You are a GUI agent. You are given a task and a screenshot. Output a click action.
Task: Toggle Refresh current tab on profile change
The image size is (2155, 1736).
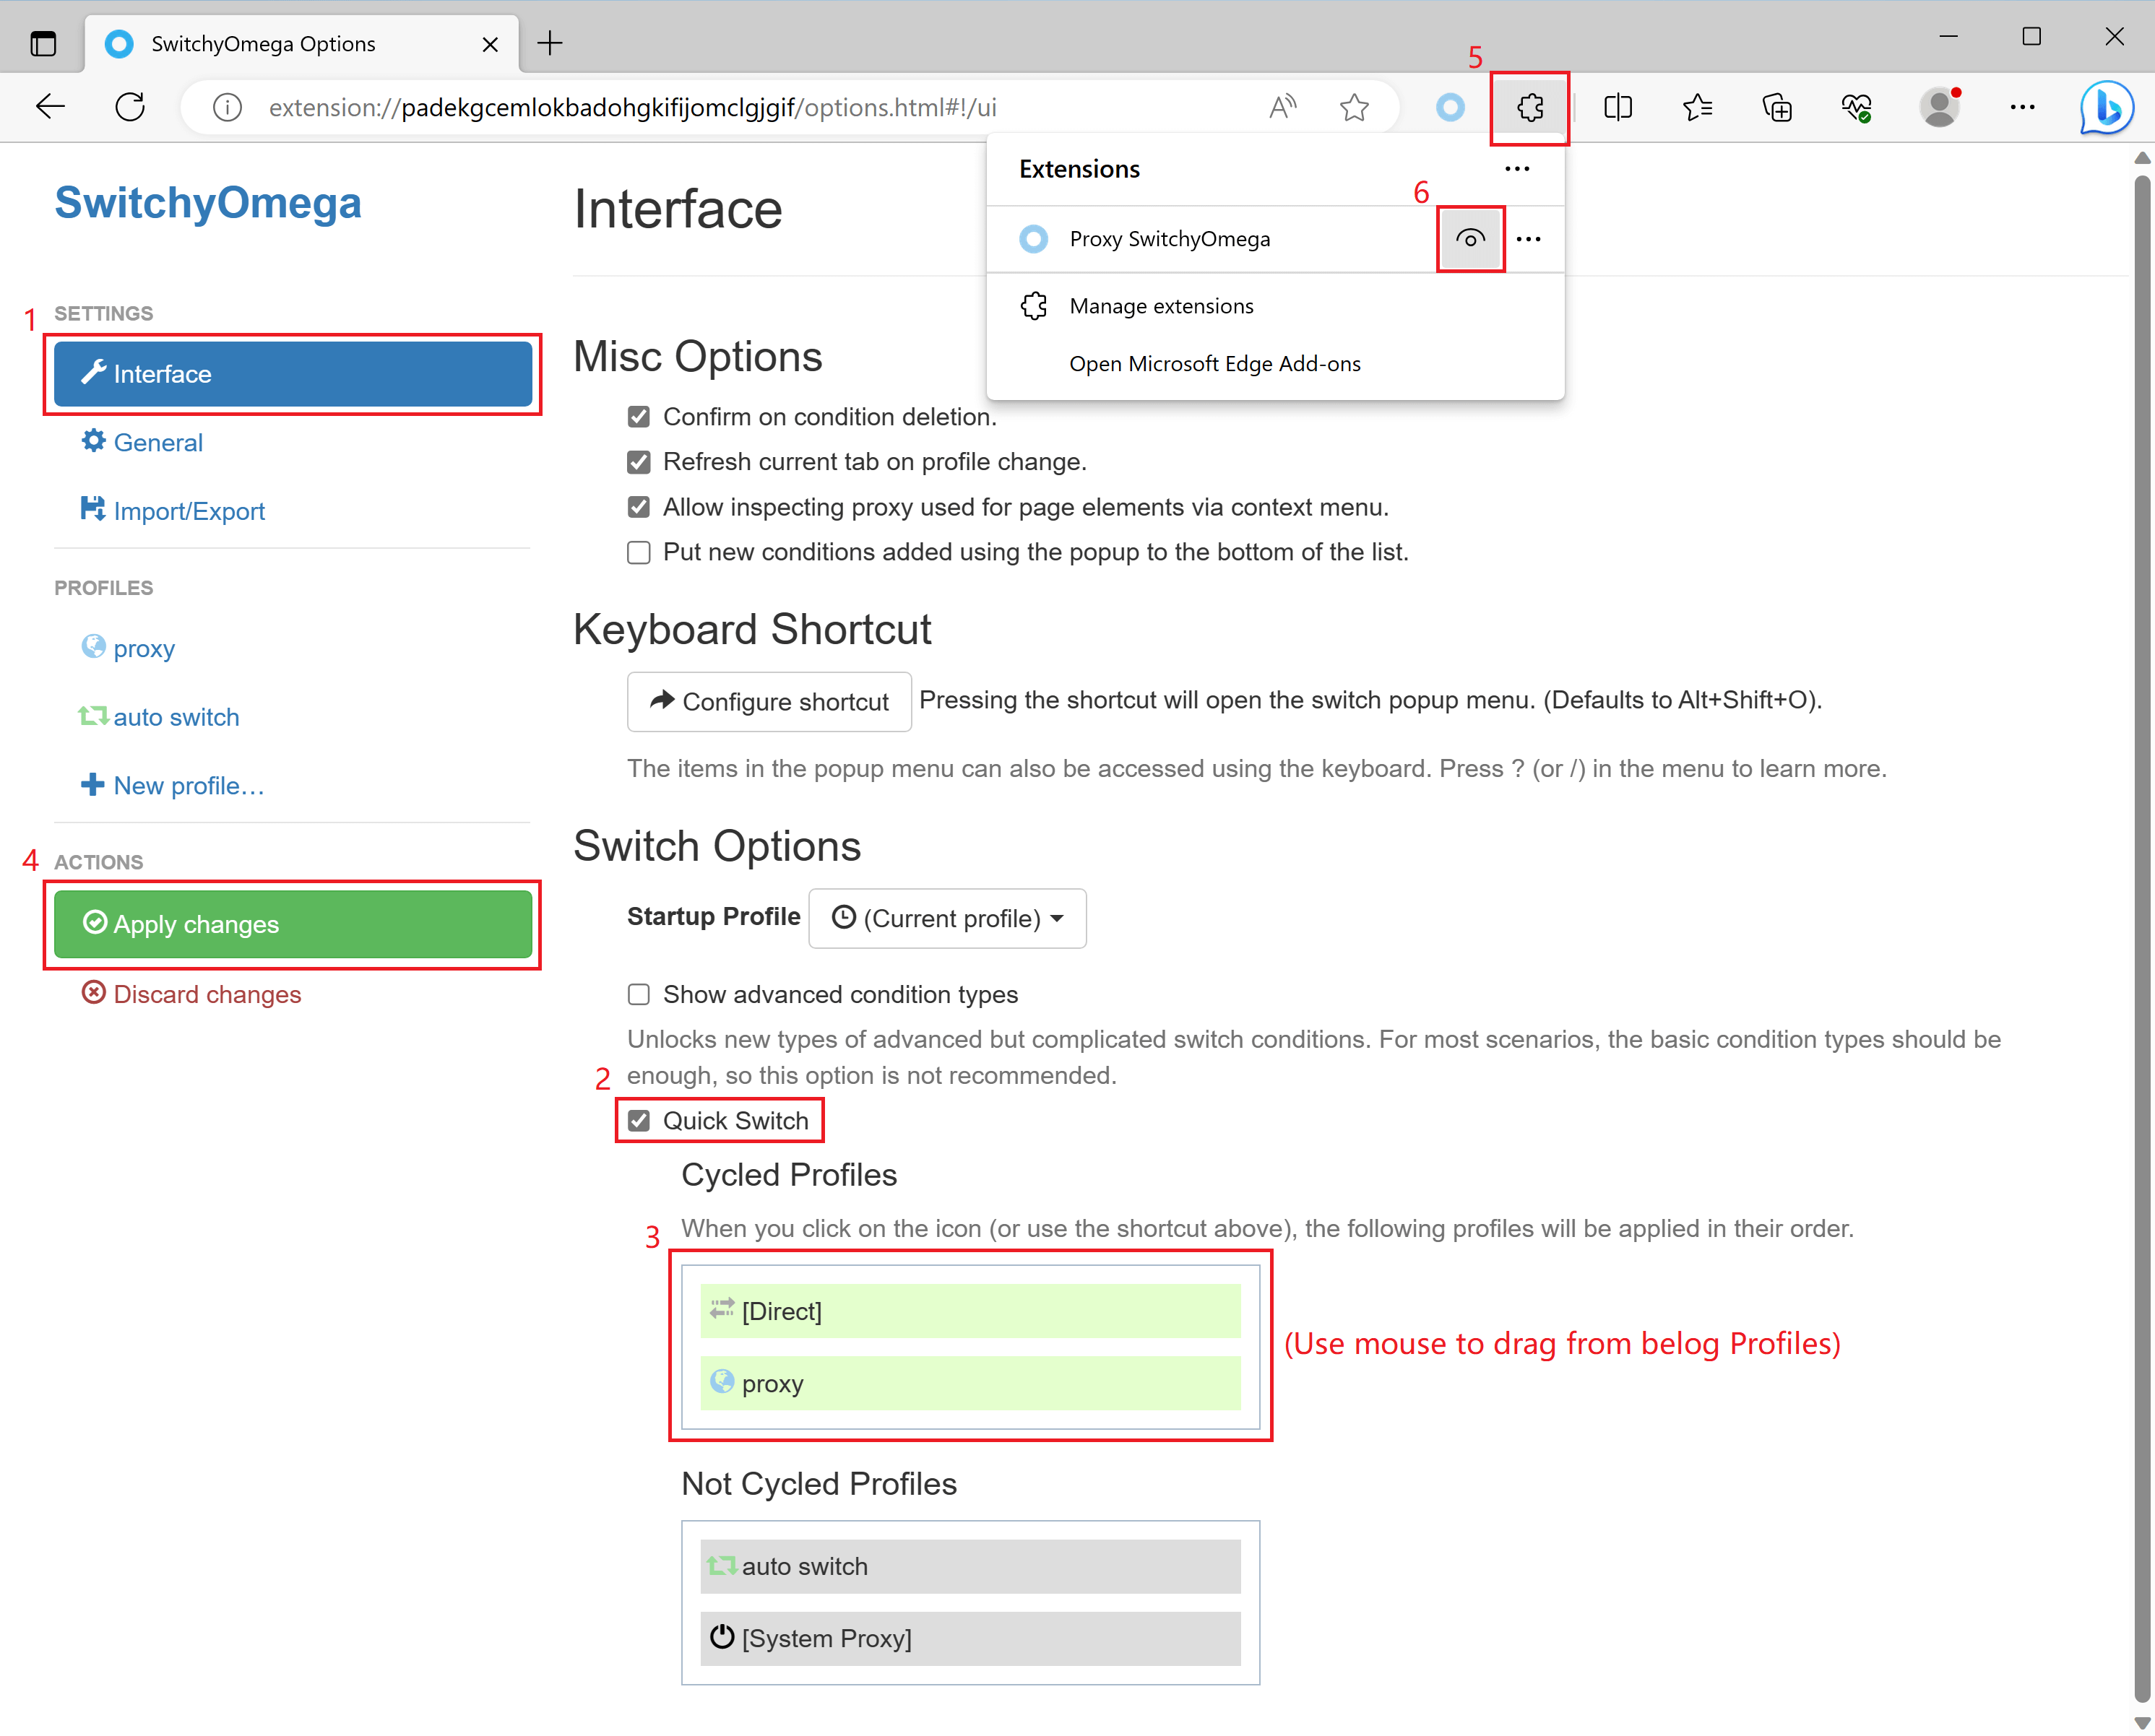639,462
